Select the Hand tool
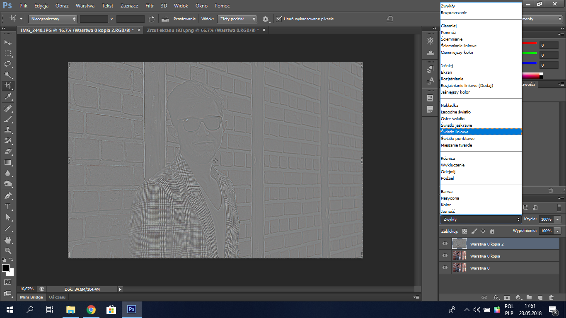This screenshot has height=318, width=566. [x=8, y=240]
